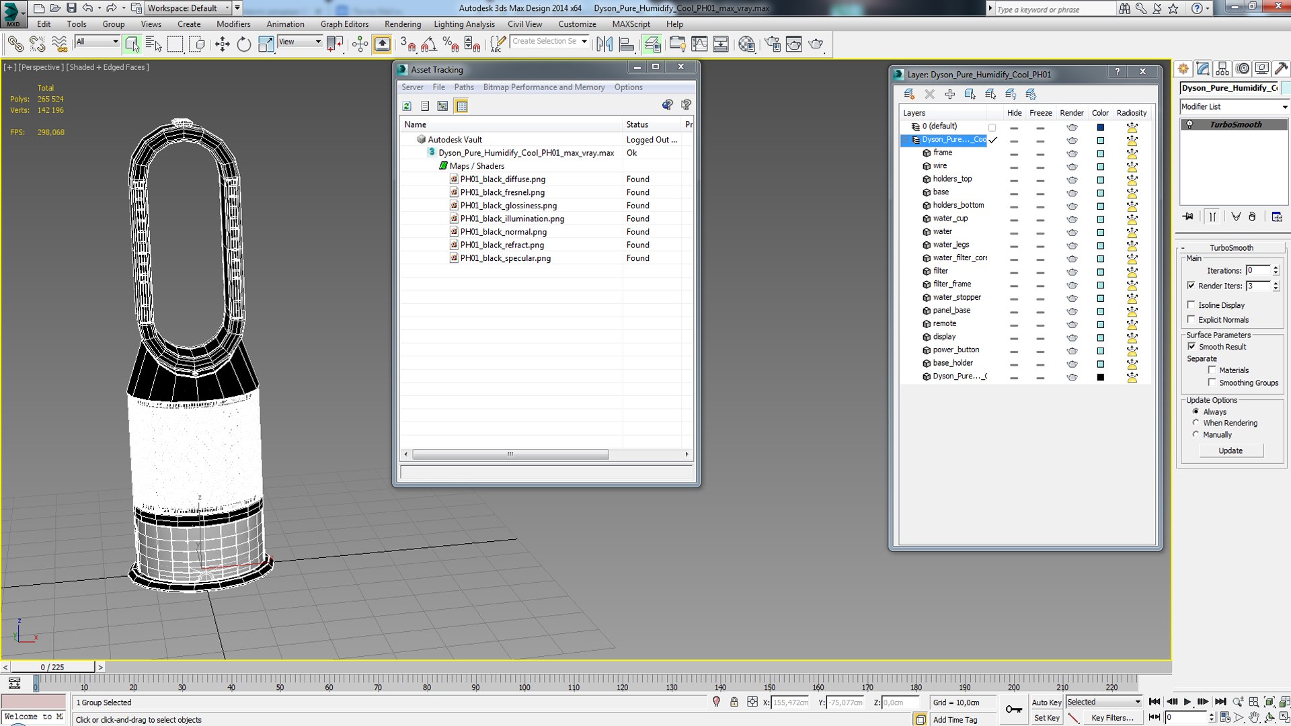Image resolution: width=1291 pixels, height=726 pixels.
Task: Collapse the TurboSmooth rollout
Action: pyautogui.click(x=1231, y=247)
